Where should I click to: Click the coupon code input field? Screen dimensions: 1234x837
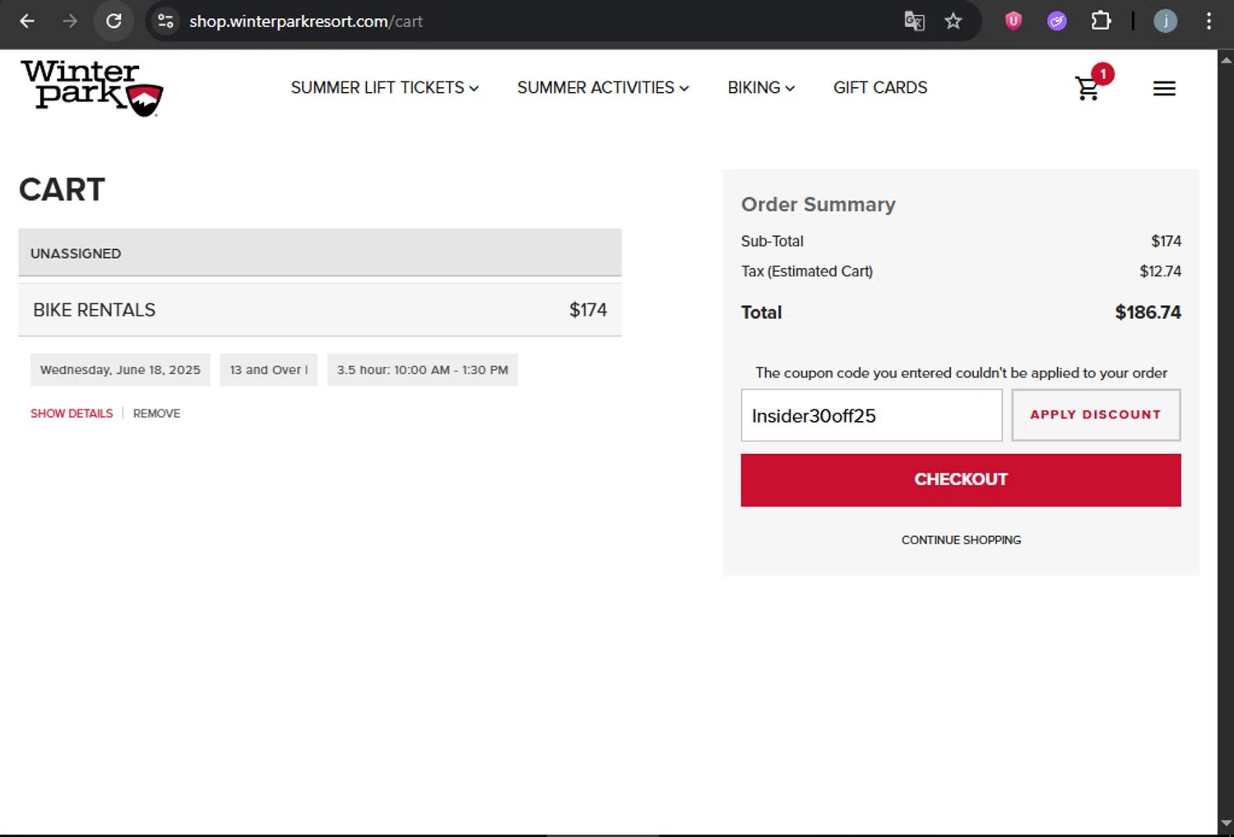(871, 415)
